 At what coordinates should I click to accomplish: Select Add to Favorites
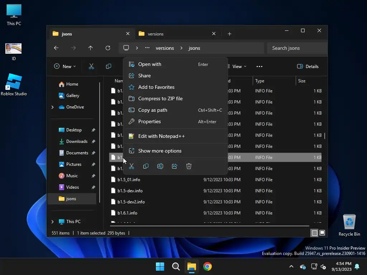[x=176, y=87]
